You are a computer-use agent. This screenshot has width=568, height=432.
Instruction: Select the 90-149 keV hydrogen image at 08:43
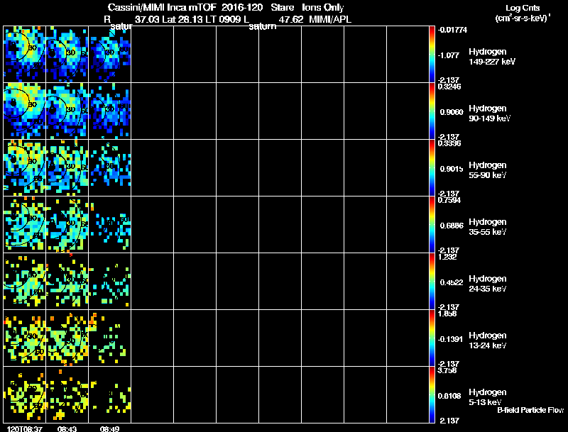coord(67,111)
